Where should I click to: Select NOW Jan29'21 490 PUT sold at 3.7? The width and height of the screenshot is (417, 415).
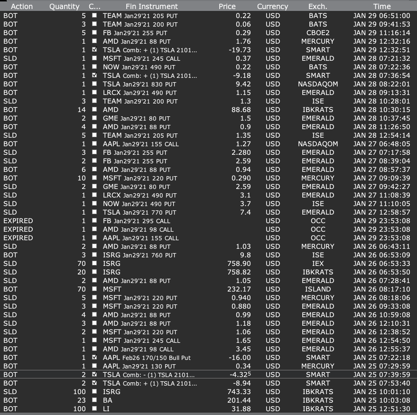(x=139, y=204)
